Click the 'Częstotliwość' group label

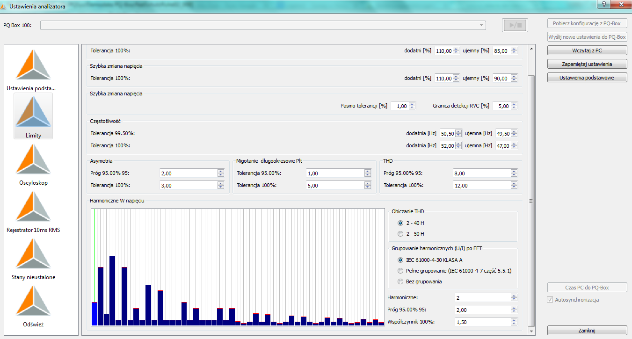(x=105, y=121)
